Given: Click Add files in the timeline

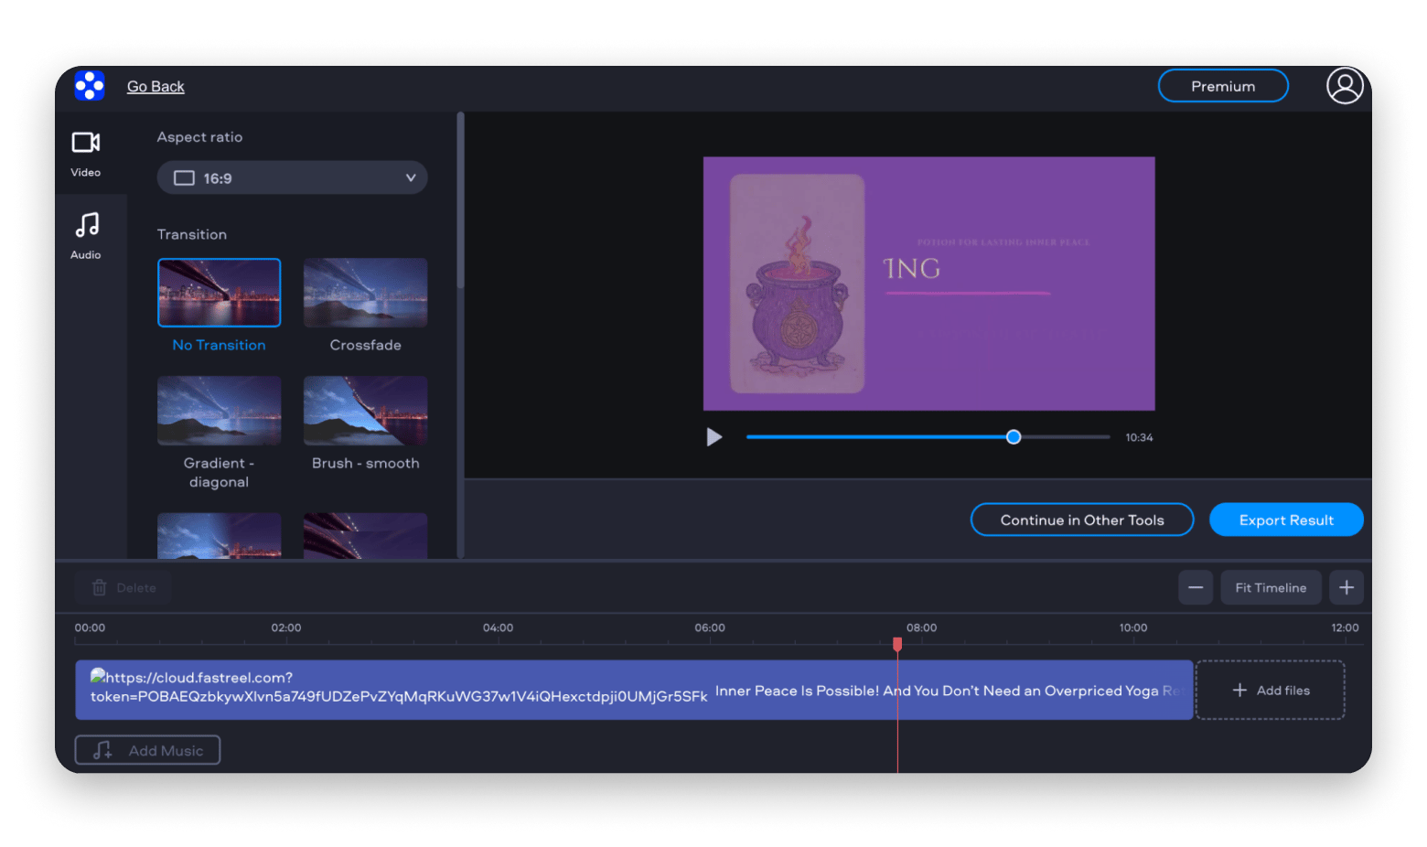Looking at the screenshot, I should [x=1270, y=691].
